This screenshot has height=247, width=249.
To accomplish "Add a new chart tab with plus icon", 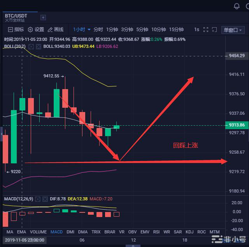I will pyautogui.click(x=43, y=18).
